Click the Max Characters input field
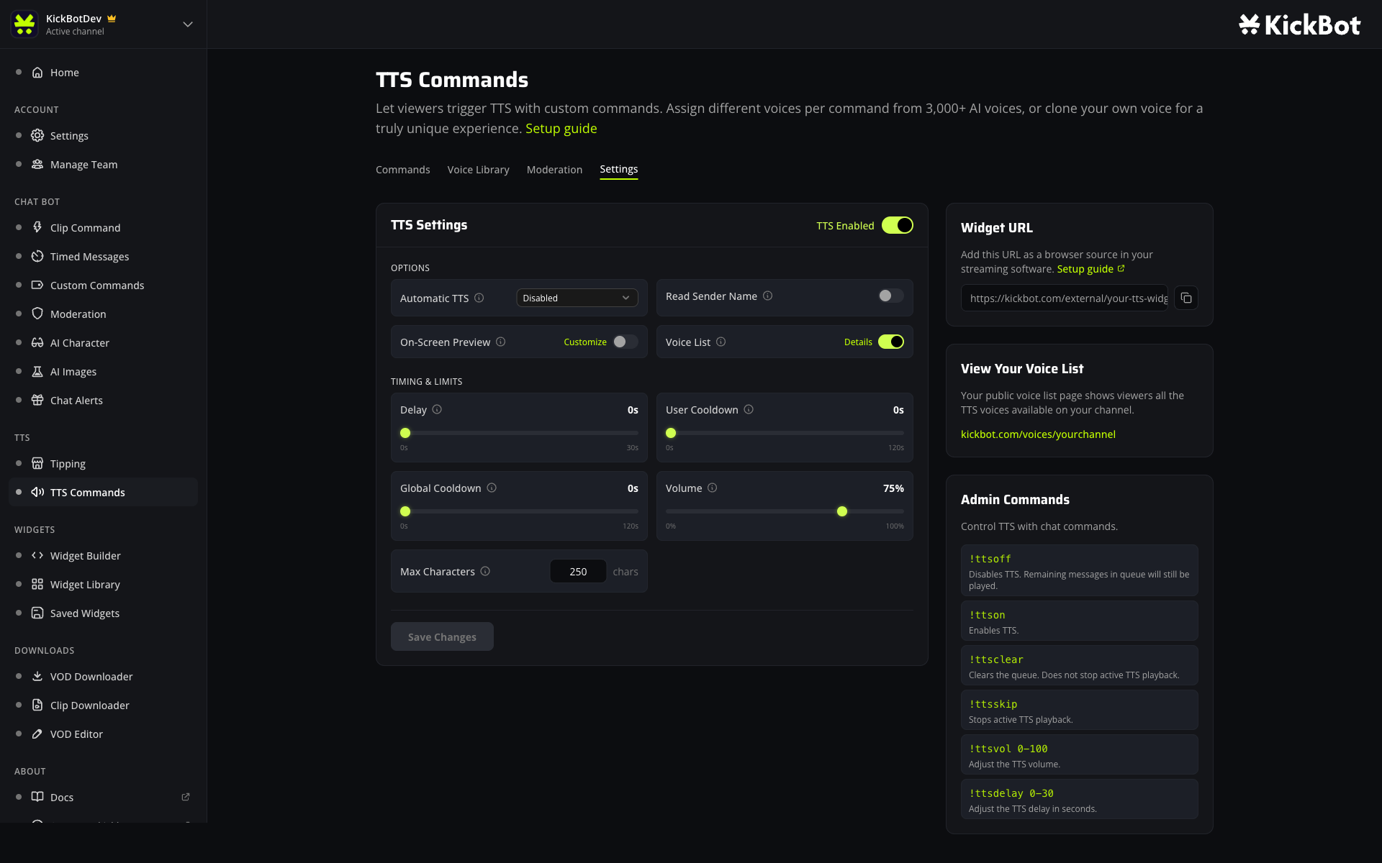 tap(578, 571)
